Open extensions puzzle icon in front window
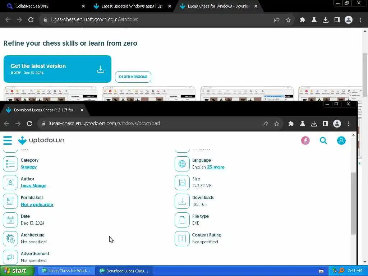 click(x=291, y=124)
